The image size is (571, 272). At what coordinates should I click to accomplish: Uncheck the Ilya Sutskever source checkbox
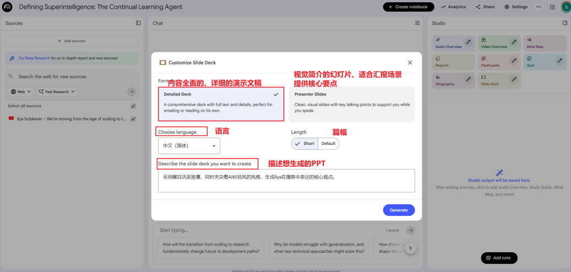tap(133, 118)
